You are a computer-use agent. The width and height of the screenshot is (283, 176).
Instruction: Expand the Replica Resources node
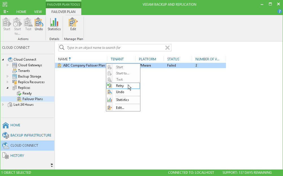point(7,82)
